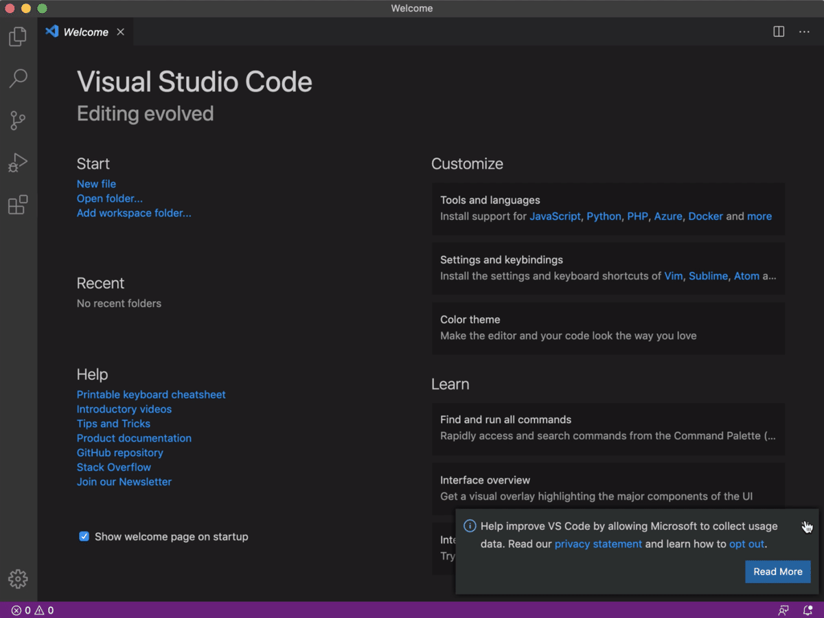Split the editor to the right
The height and width of the screenshot is (618, 824).
[x=779, y=32]
